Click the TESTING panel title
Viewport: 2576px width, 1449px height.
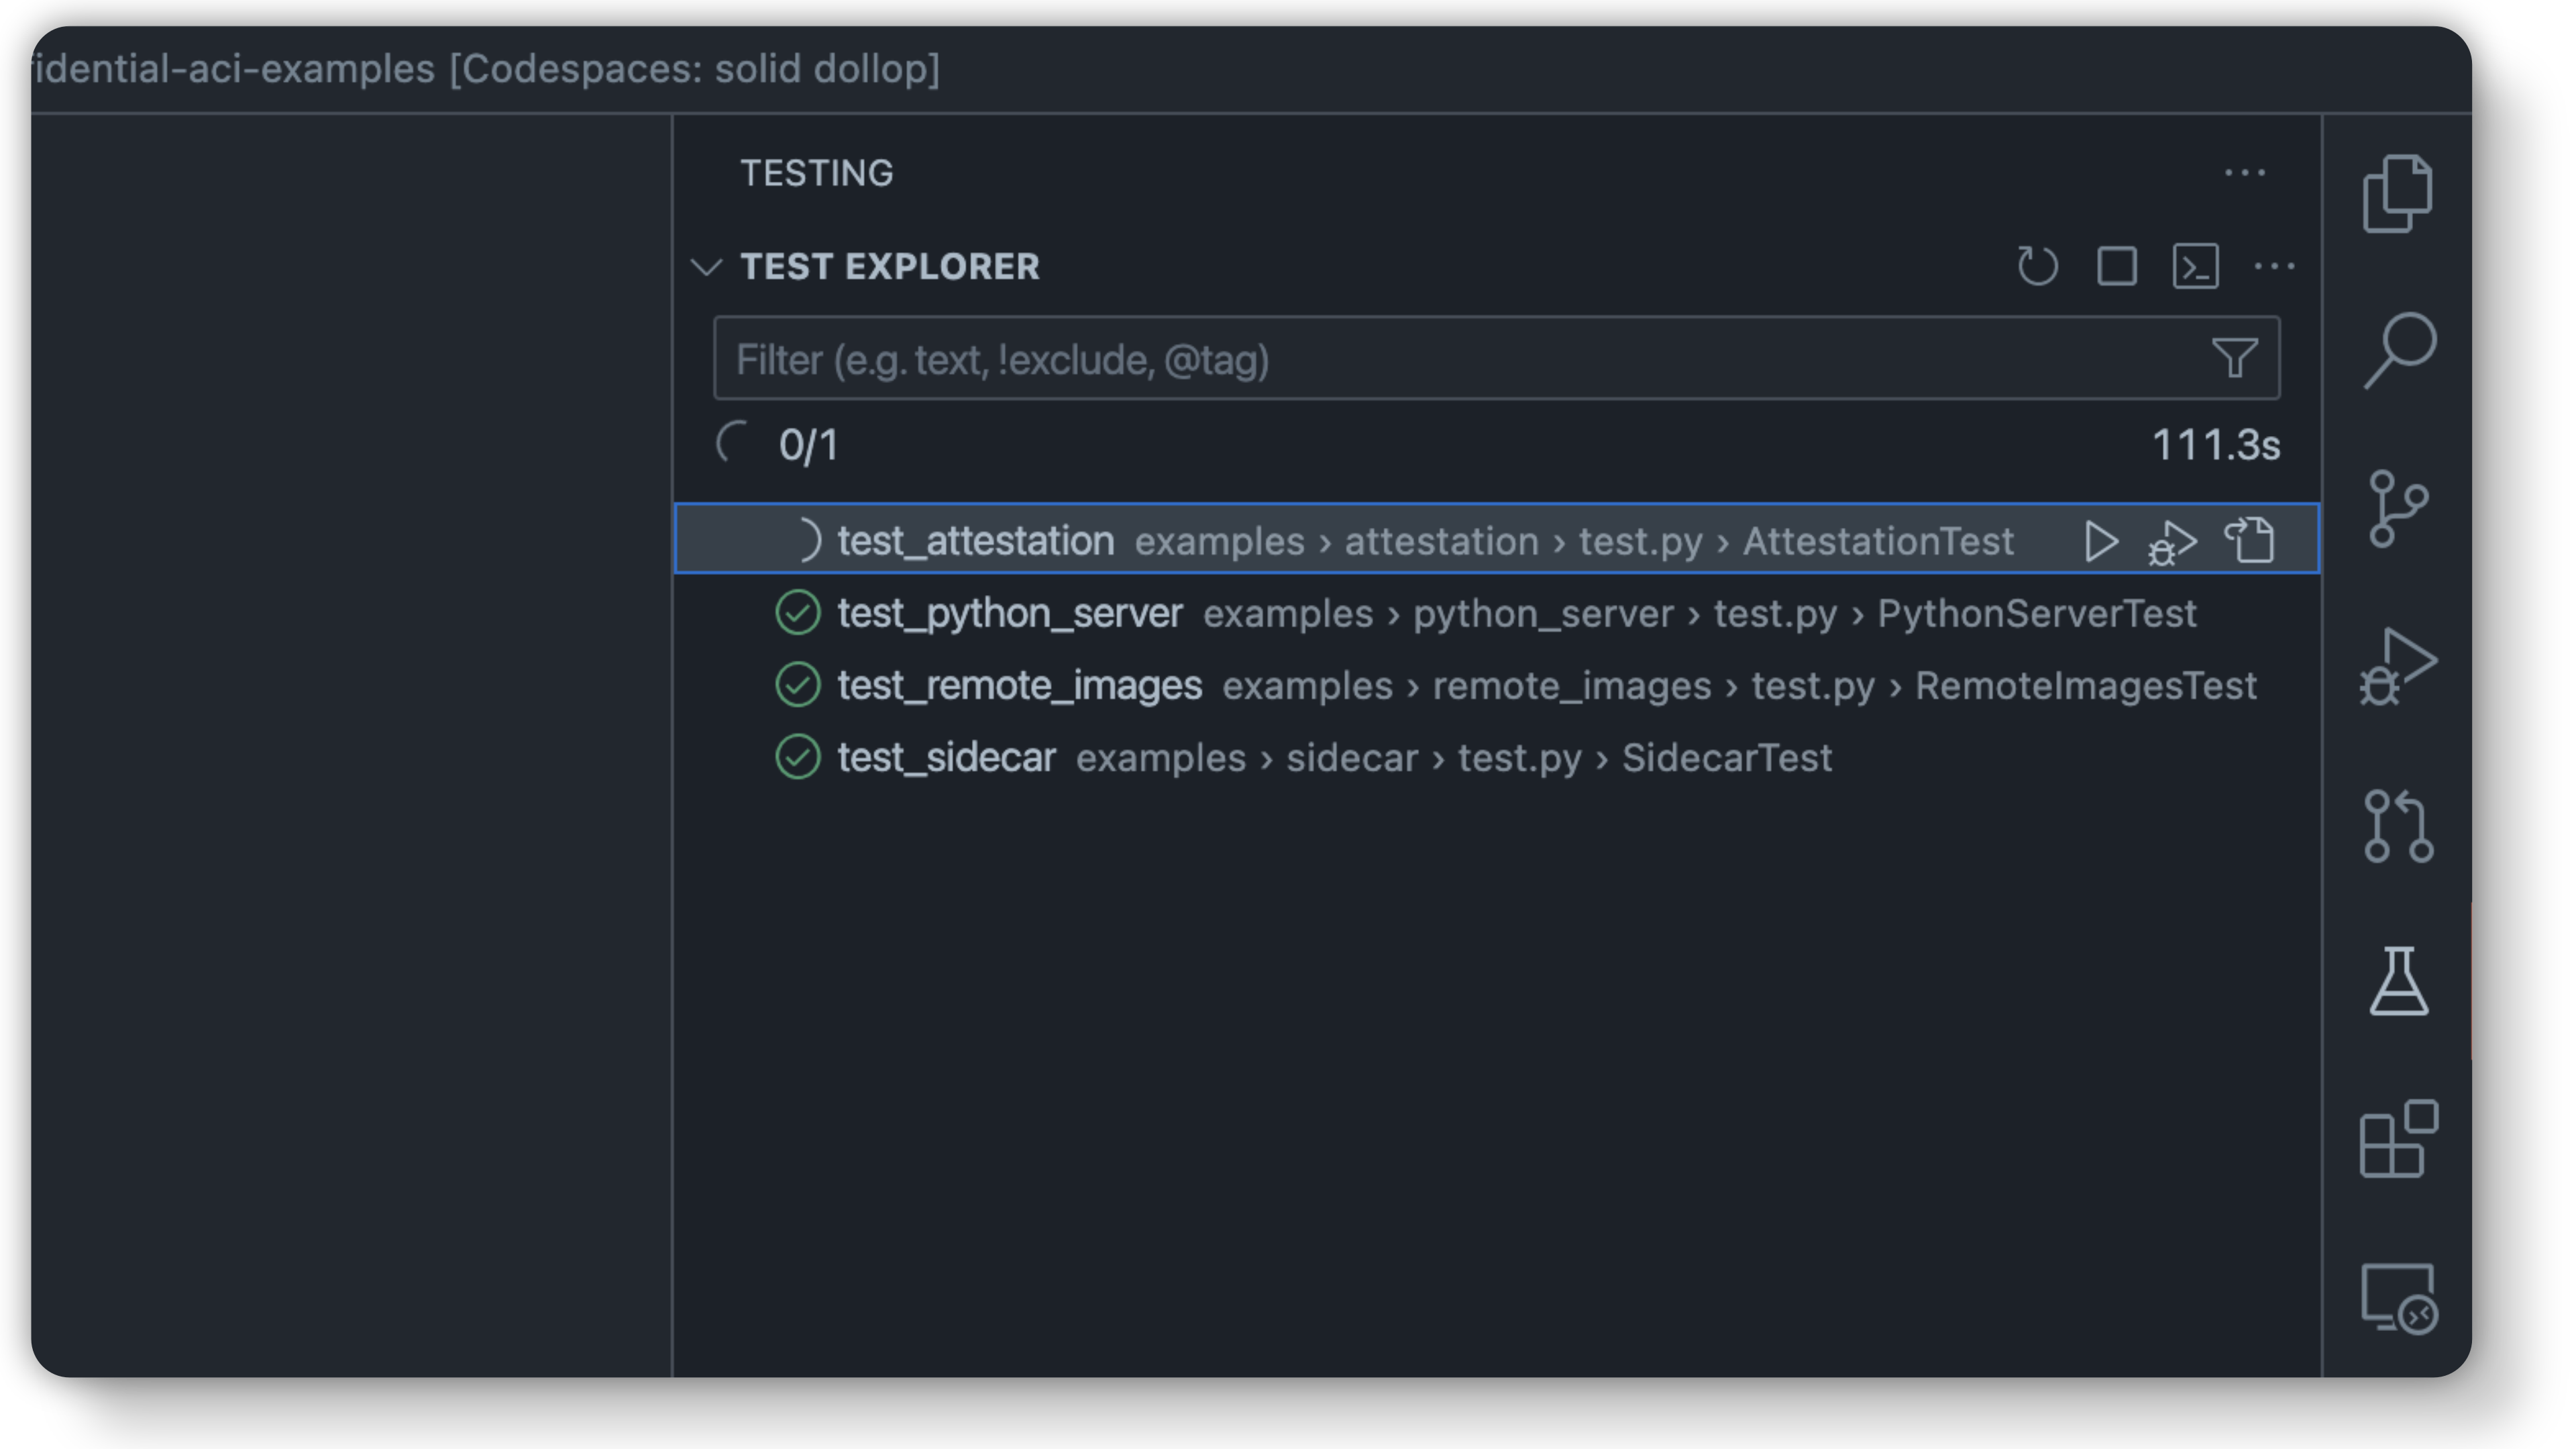coord(816,173)
